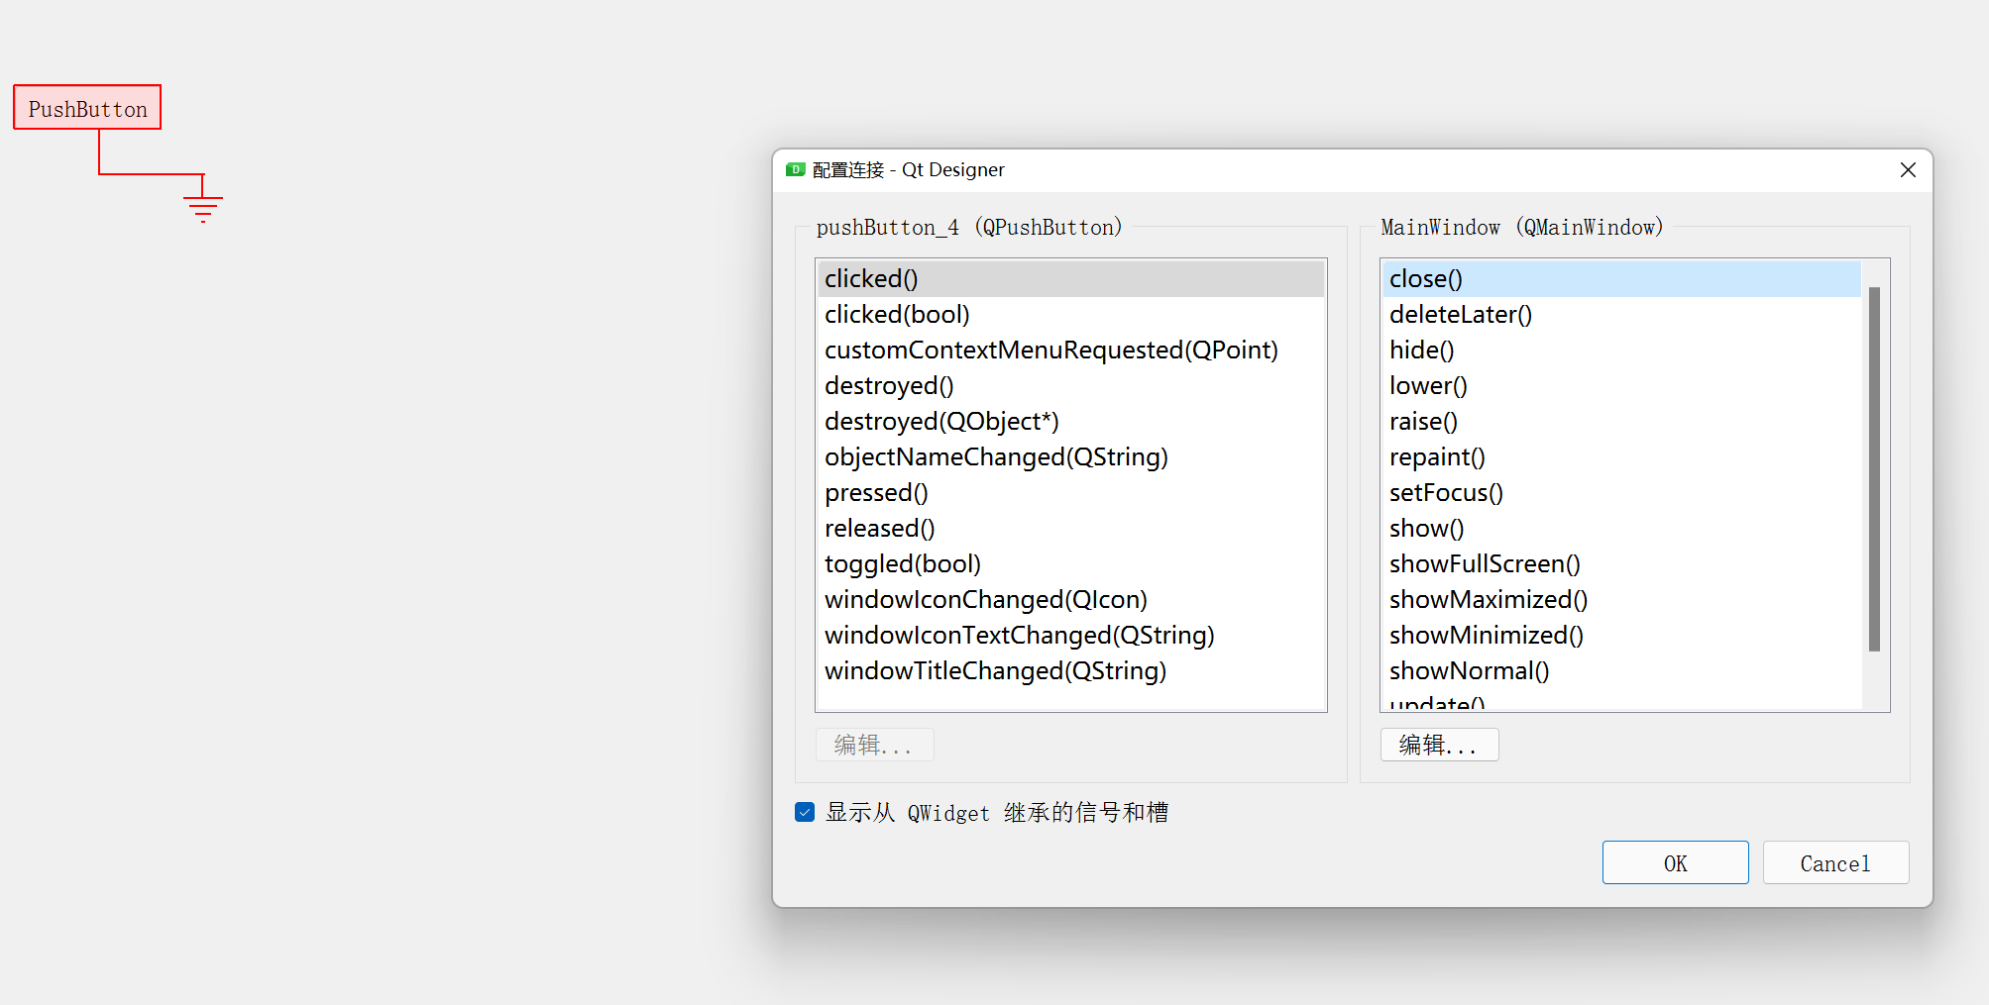Select the clicked(bool) signal
This screenshot has width=1989, height=1005.
coord(896,314)
